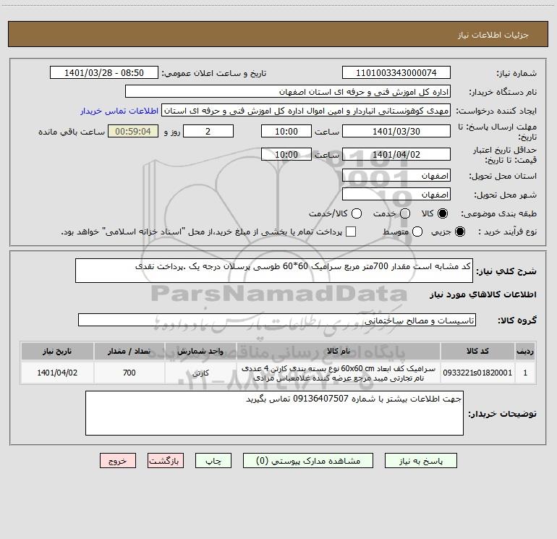The height and width of the screenshot is (539, 557).
Task: Click the اطلاعات کالاهای مورد نیاز heading
Action: [482, 294]
